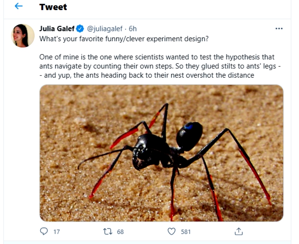The image size is (299, 244).
Task: Like the tweet with the heart icon
Action: [171, 232]
